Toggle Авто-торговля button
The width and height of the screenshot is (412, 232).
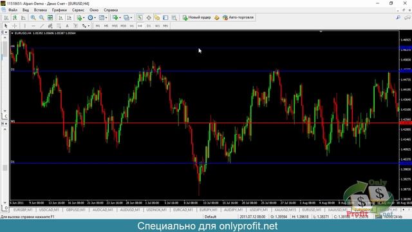click(x=238, y=17)
